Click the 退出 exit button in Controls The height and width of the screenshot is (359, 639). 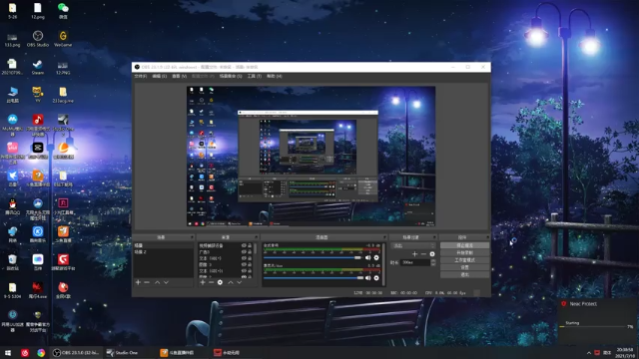(x=465, y=275)
